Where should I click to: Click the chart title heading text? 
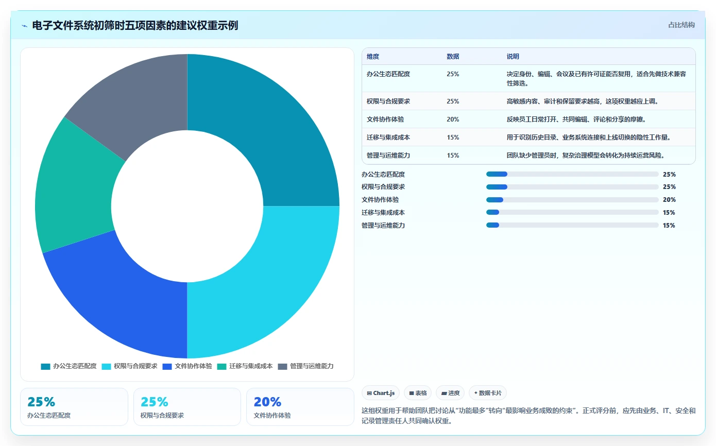135,25
